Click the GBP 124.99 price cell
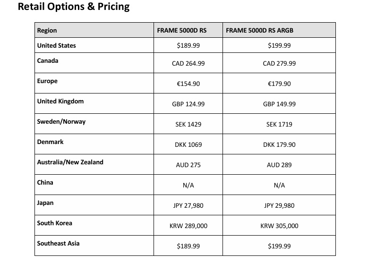The width and height of the screenshot is (368, 263). point(188,104)
